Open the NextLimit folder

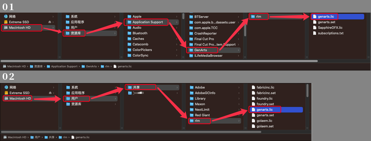click(202, 109)
